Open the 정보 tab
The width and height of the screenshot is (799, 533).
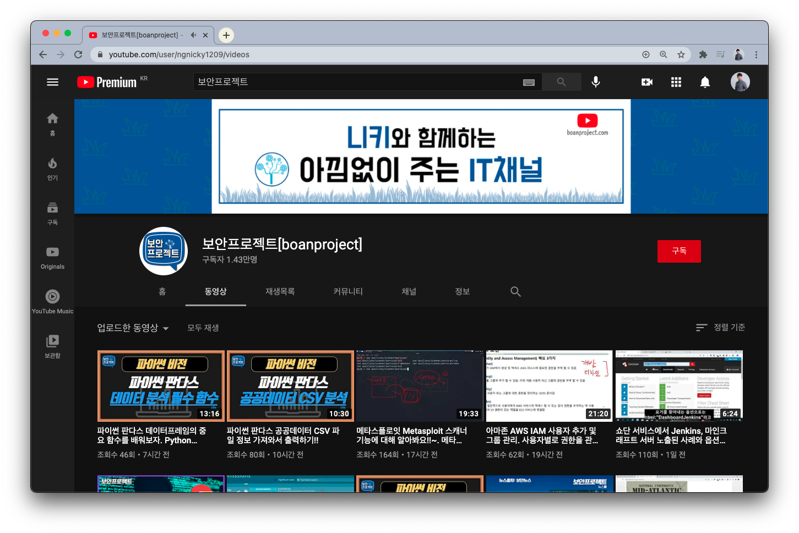click(x=463, y=291)
